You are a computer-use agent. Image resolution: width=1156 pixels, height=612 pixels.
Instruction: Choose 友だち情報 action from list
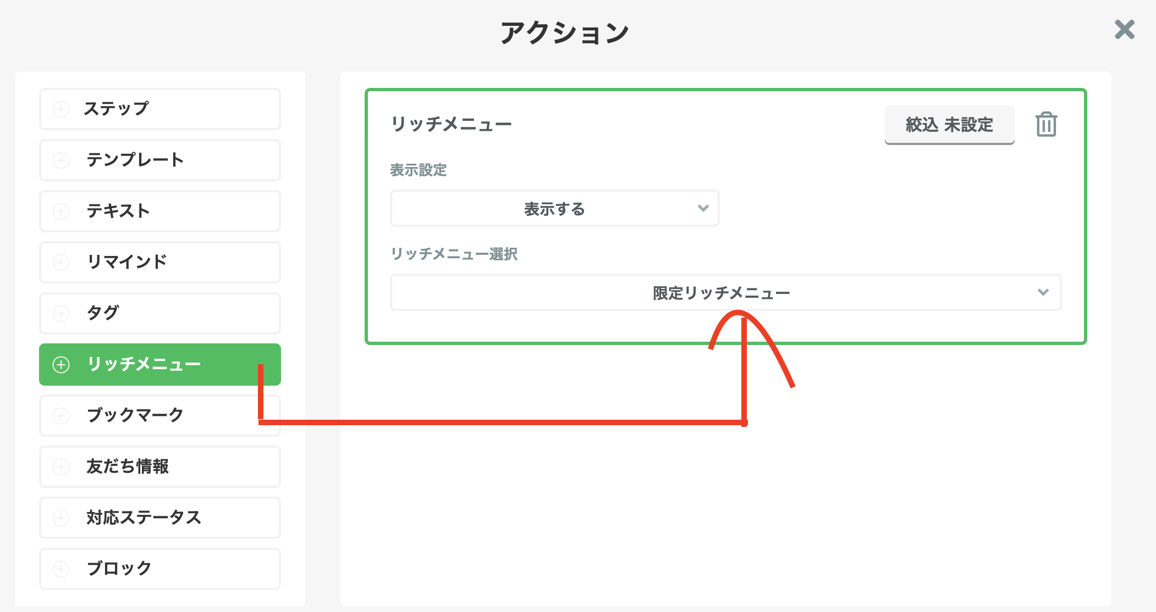(160, 466)
